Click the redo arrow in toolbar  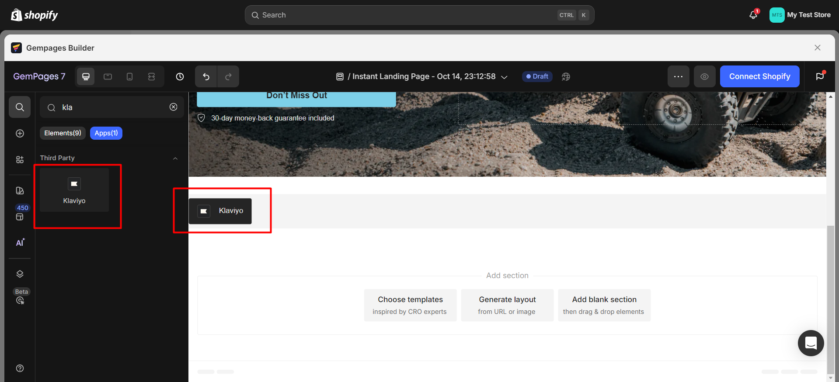[x=228, y=77]
